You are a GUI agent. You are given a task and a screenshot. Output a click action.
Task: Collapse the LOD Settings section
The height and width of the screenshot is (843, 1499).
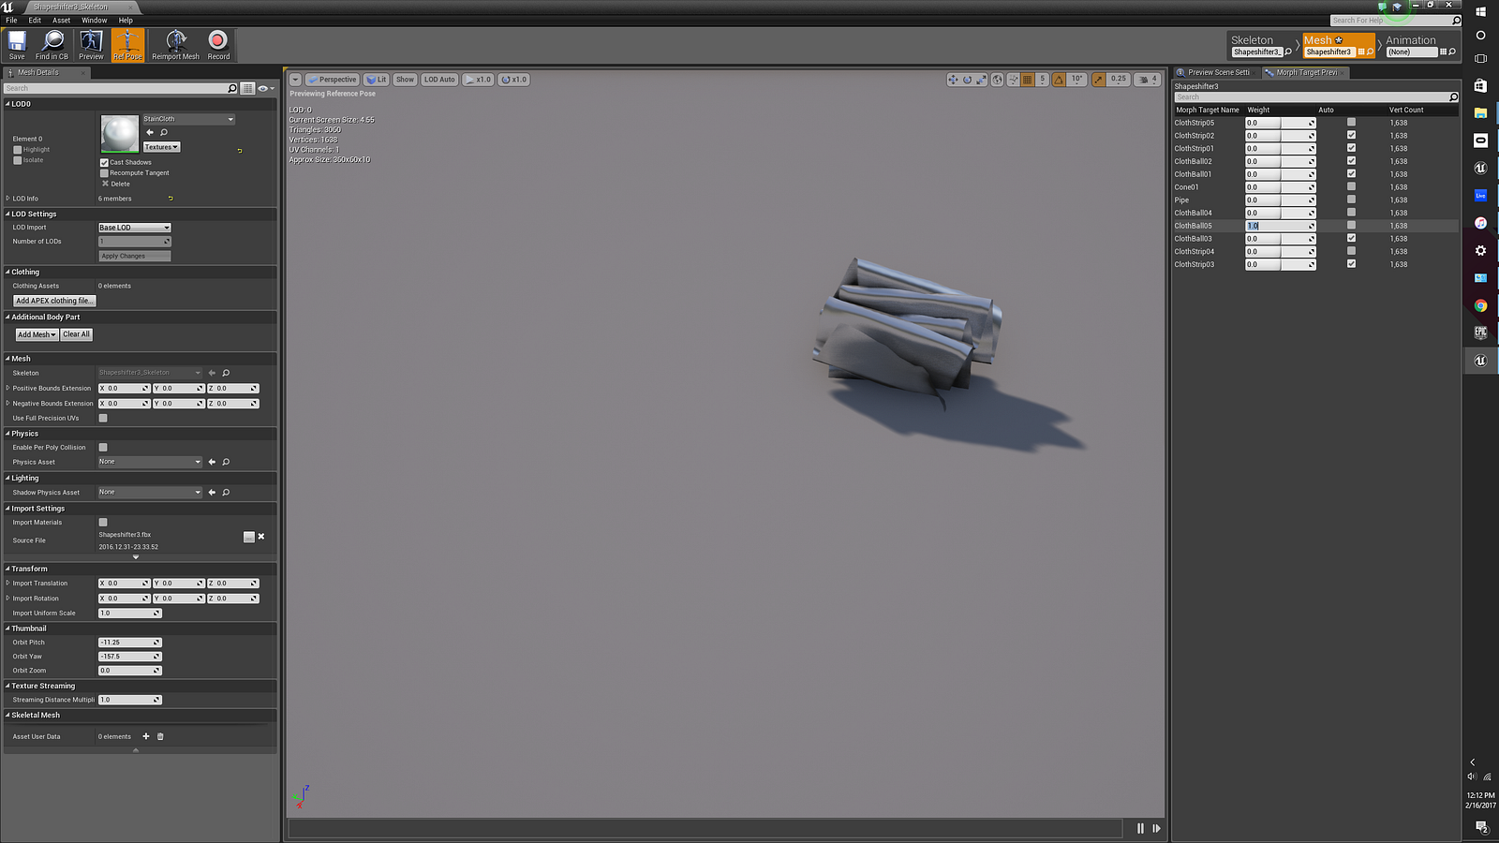click(7, 214)
